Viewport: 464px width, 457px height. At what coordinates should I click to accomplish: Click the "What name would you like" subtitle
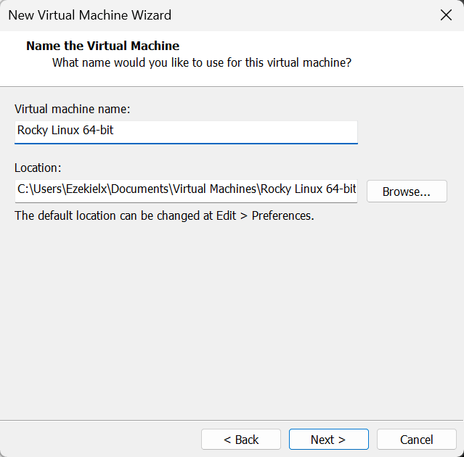click(202, 63)
